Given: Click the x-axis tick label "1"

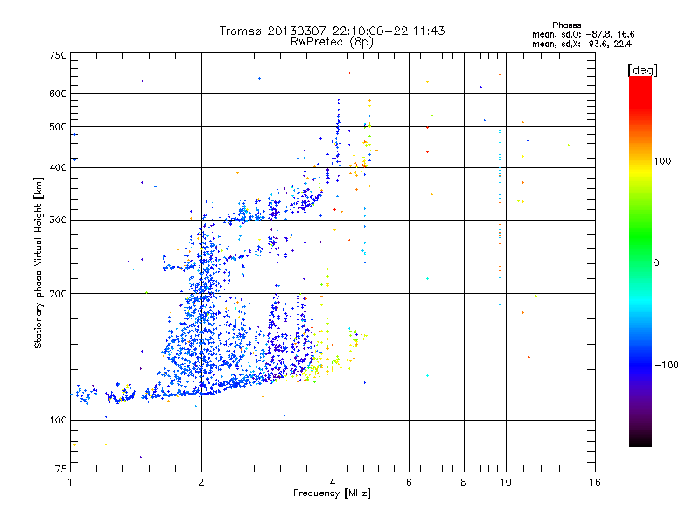Looking at the screenshot, I should [70, 482].
